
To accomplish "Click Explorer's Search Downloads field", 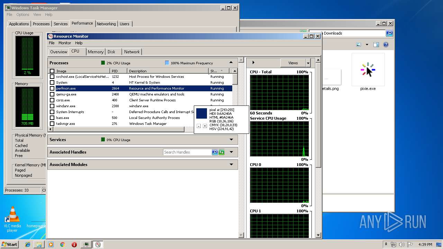I will pyautogui.click(x=347, y=33).
